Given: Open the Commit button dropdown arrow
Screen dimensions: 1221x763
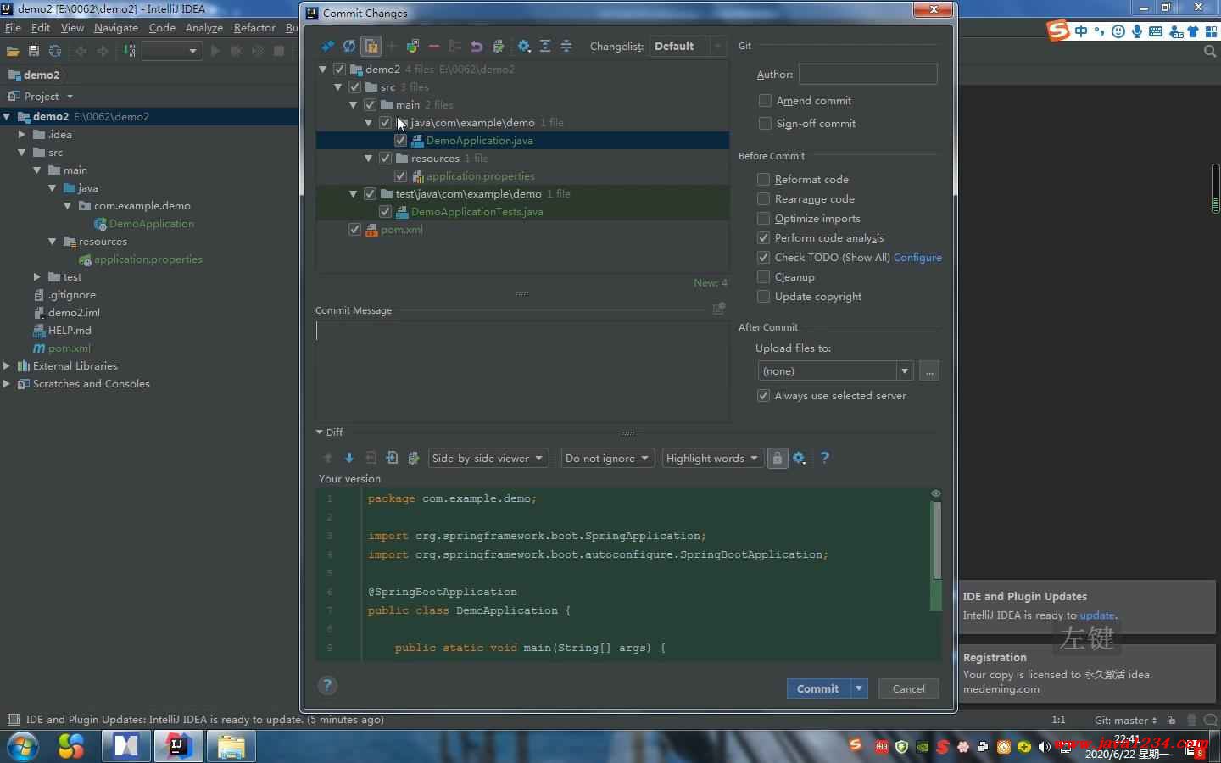Looking at the screenshot, I should (x=859, y=688).
